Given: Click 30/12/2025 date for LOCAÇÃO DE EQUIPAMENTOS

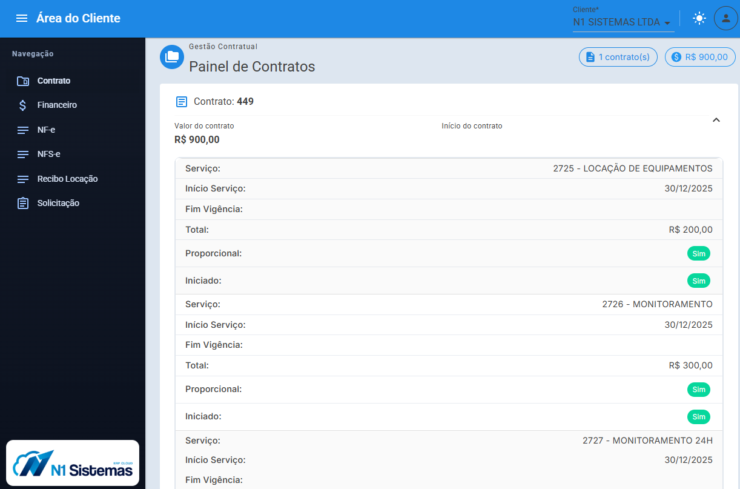Looking at the screenshot, I should coord(689,188).
